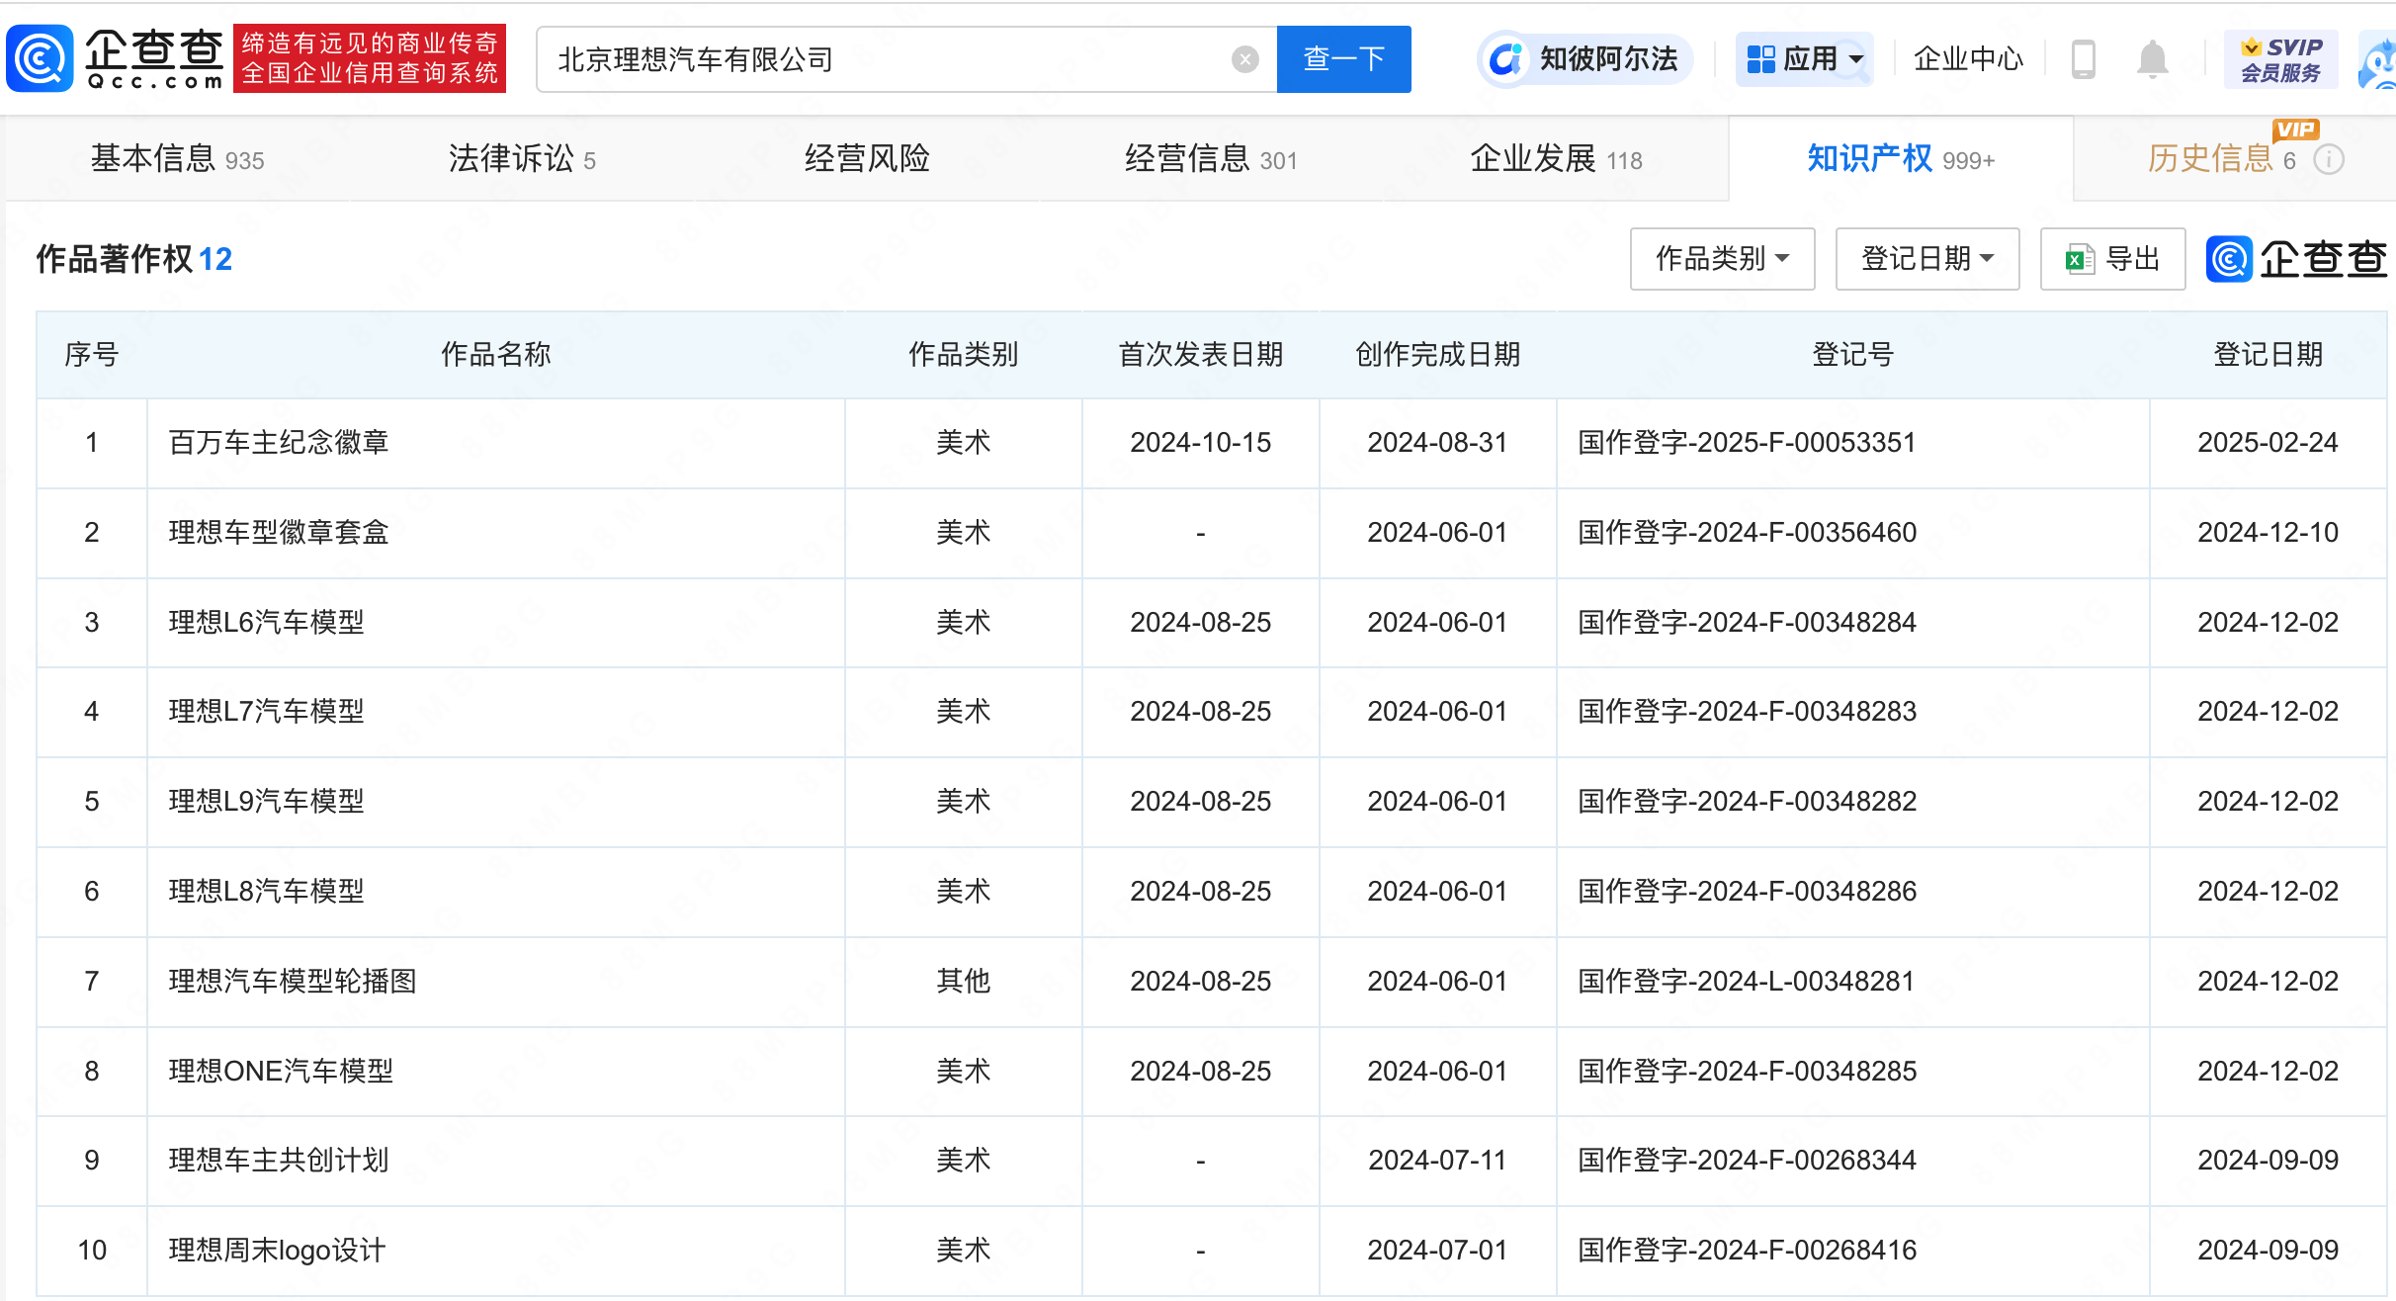Click completion date 2024-07-11
The image size is (2396, 1301).
coord(1437,1160)
